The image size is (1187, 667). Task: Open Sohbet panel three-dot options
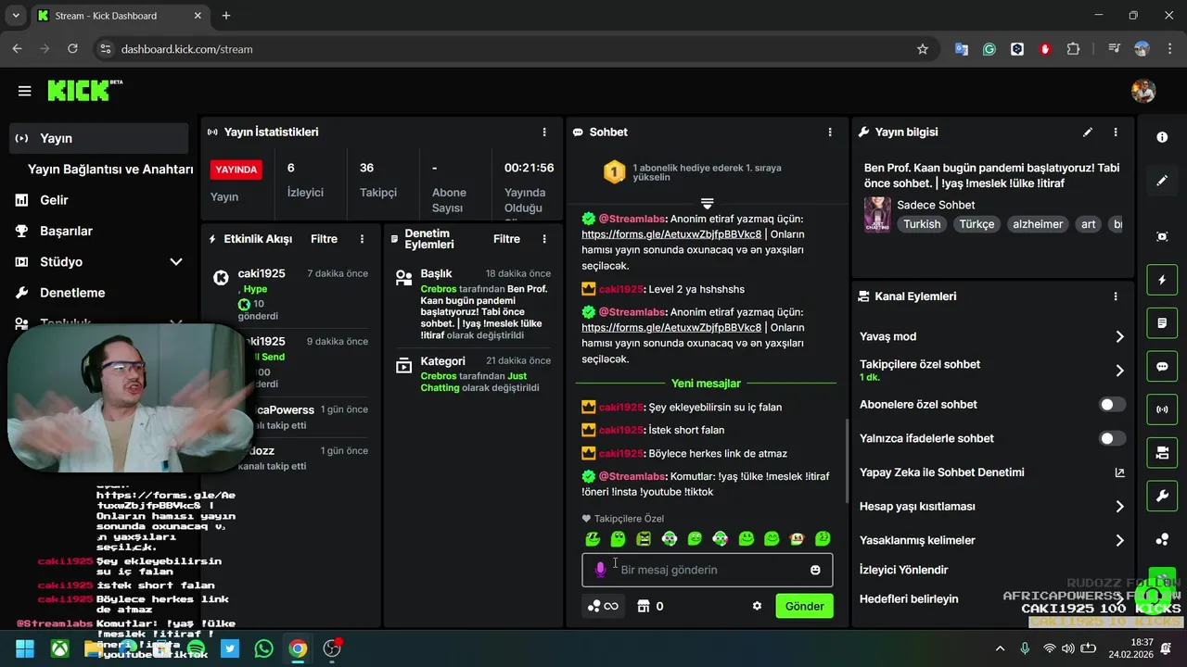tap(830, 132)
